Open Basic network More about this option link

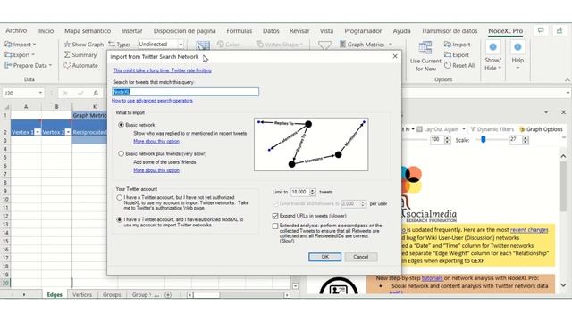click(x=156, y=141)
